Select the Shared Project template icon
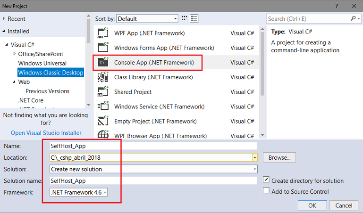Screen dimensions: 363x213 pos(103,92)
